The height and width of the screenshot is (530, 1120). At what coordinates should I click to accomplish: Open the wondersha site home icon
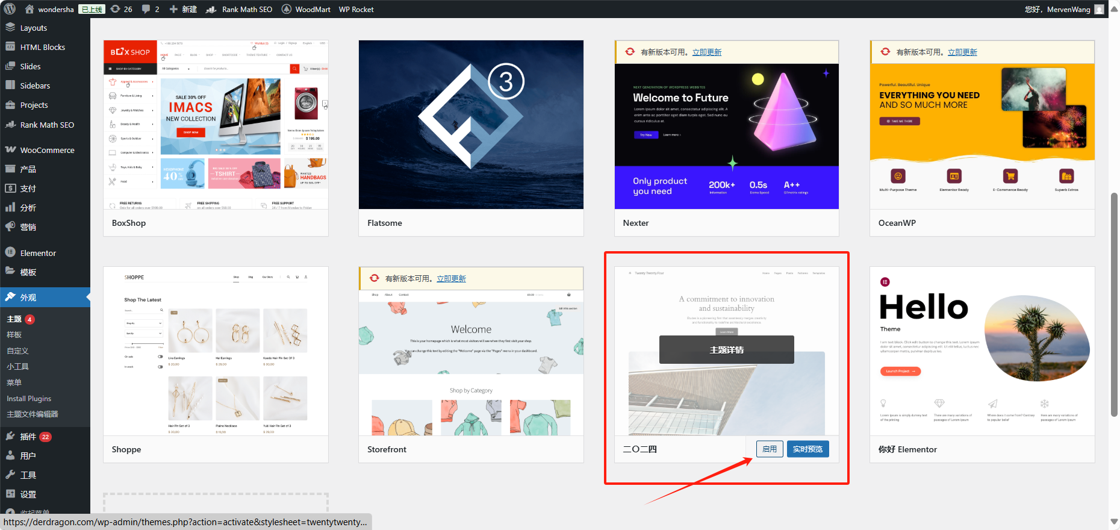click(30, 9)
